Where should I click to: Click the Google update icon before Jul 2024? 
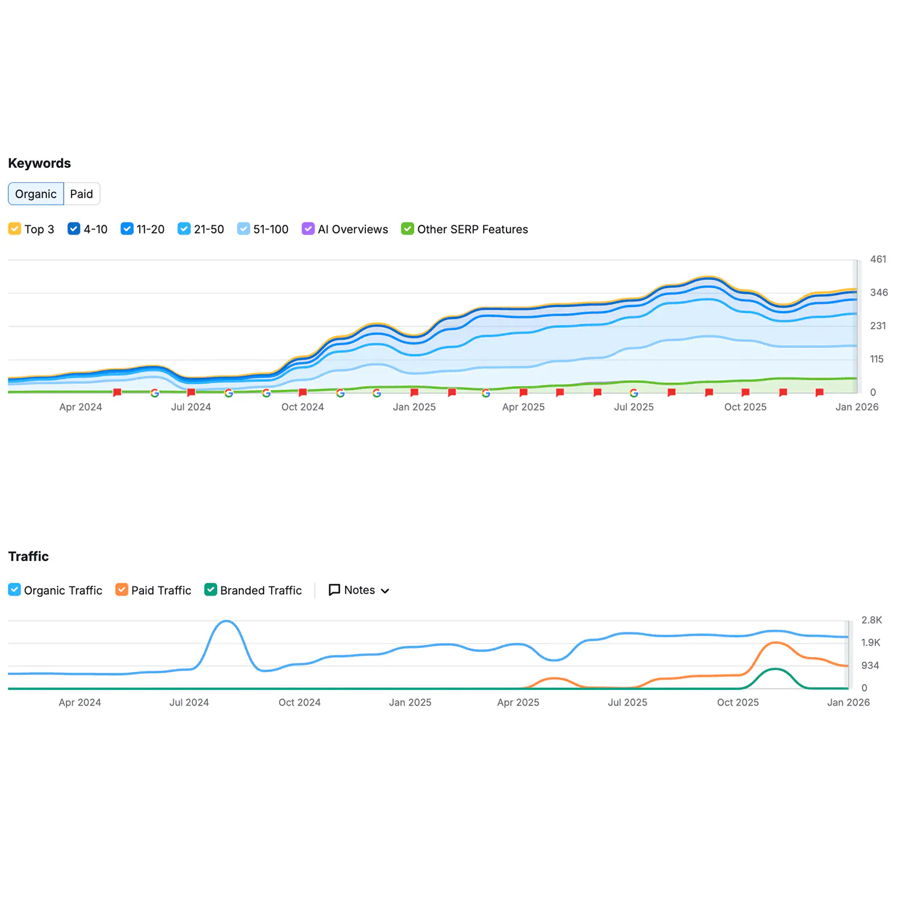(x=155, y=393)
